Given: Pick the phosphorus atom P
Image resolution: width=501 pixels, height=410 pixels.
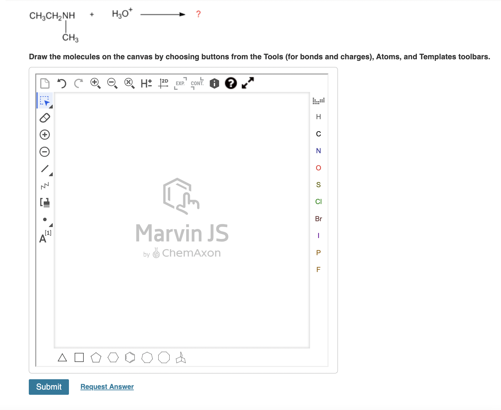Looking at the screenshot, I should 318,253.
